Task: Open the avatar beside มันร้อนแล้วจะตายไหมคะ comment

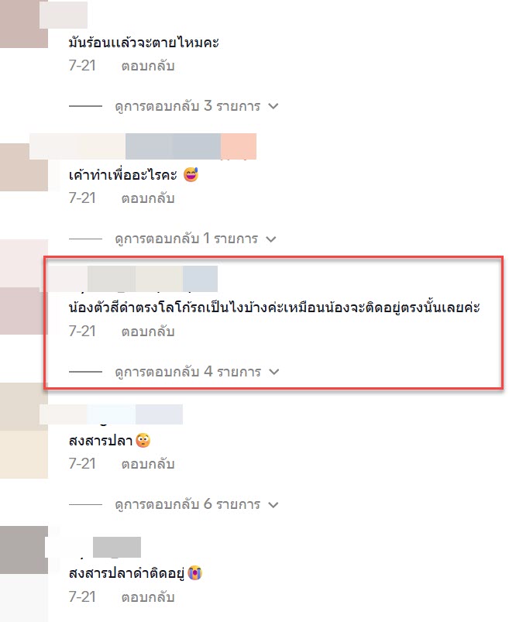Action: [x=24, y=24]
